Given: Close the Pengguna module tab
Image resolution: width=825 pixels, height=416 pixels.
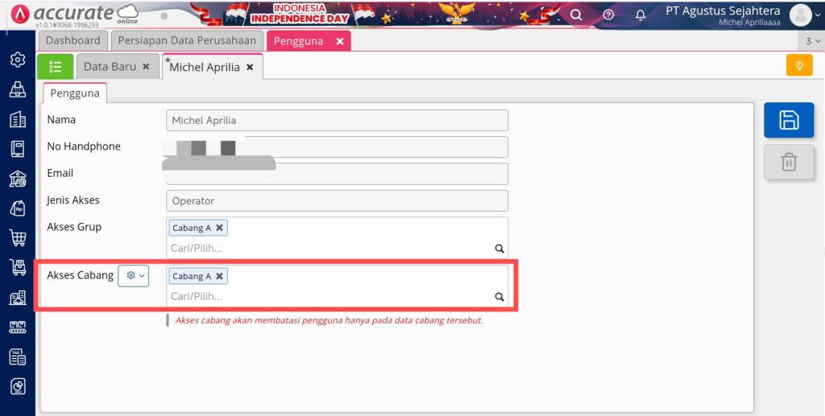Looking at the screenshot, I should (340, 41).
